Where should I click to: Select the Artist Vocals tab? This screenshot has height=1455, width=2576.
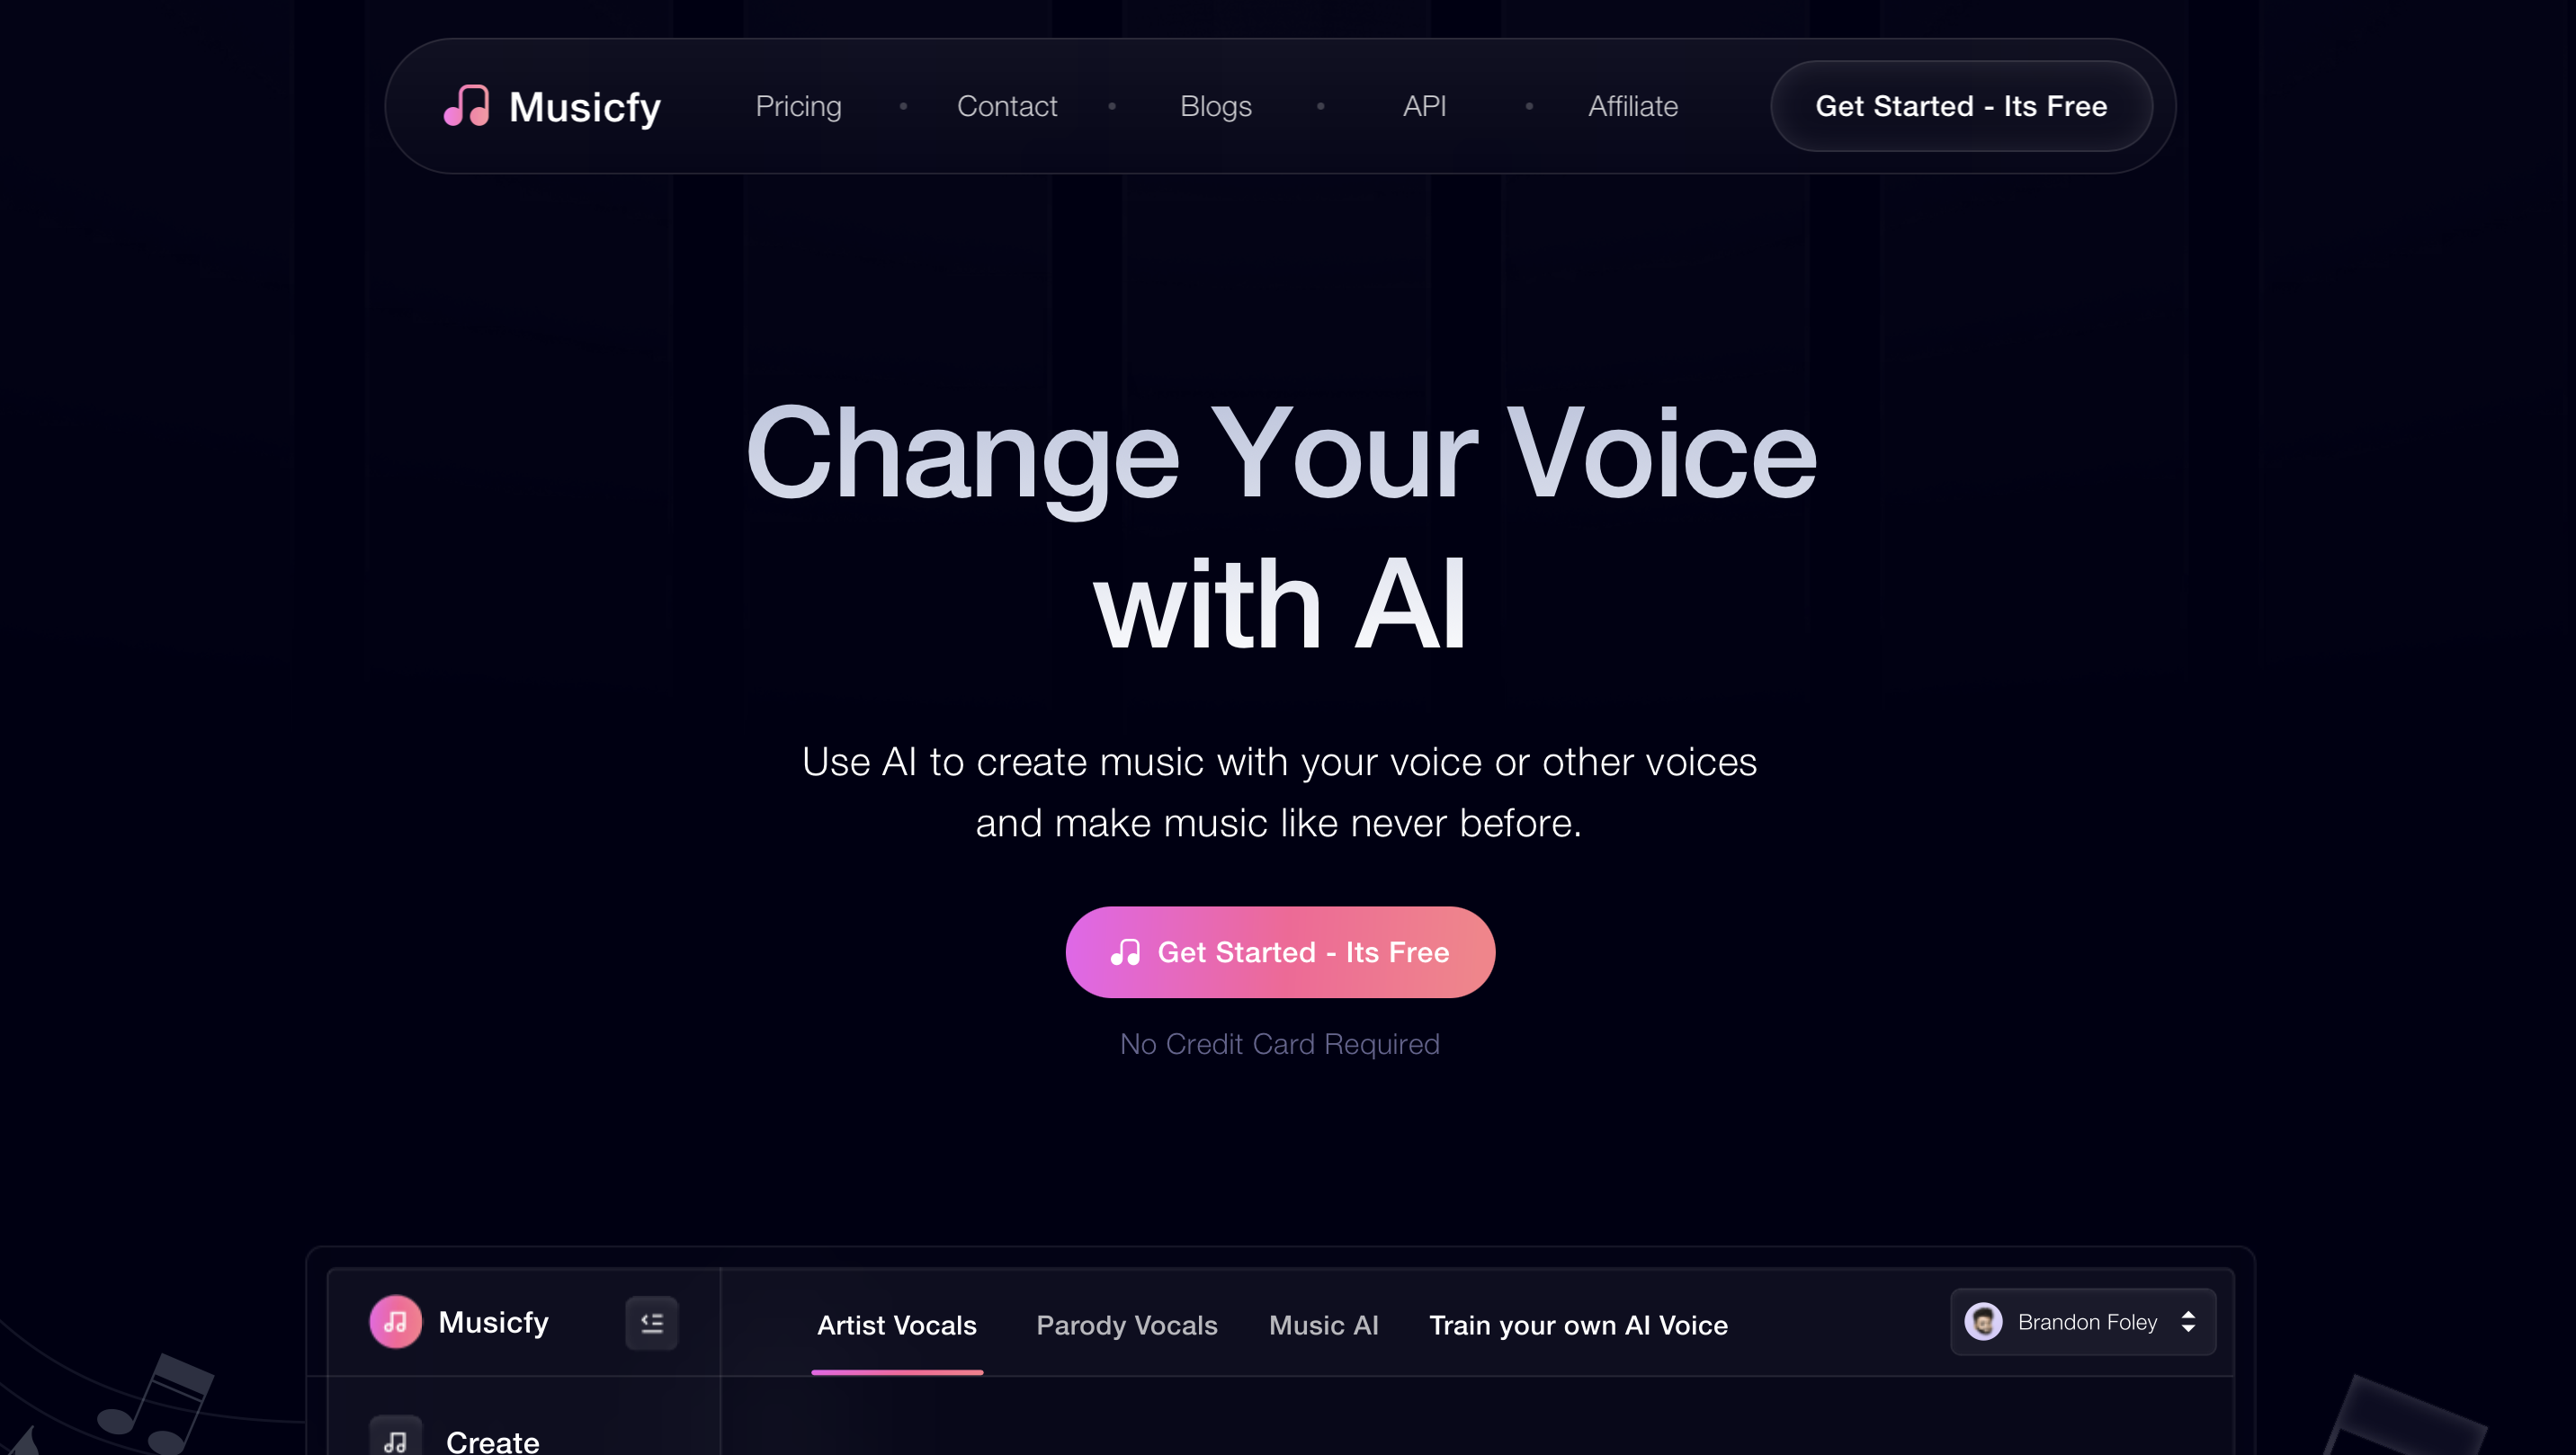point(895,1325)
